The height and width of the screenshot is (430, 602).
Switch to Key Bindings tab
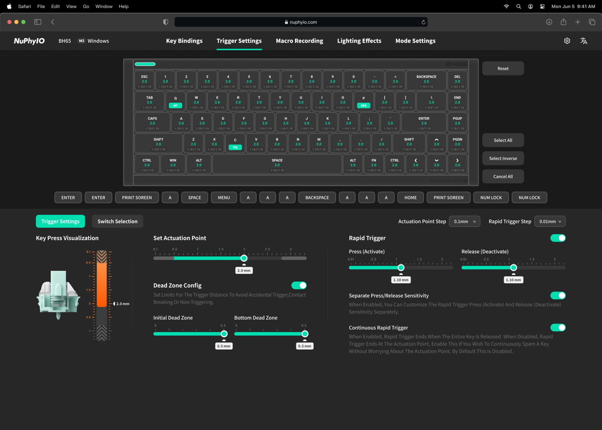pos(184,41)
